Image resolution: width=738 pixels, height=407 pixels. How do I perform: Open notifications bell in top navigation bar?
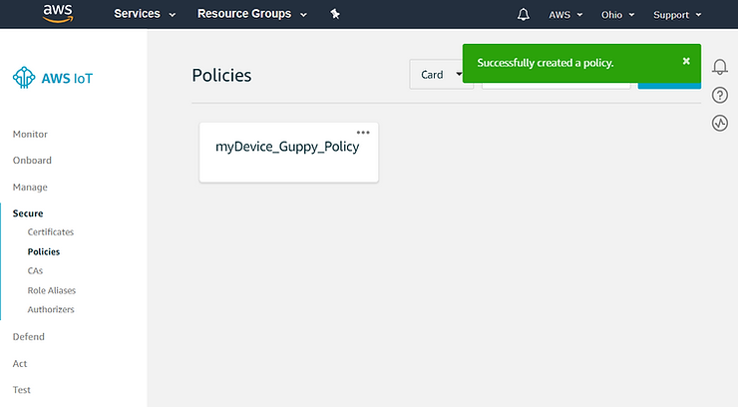(524, 15)
